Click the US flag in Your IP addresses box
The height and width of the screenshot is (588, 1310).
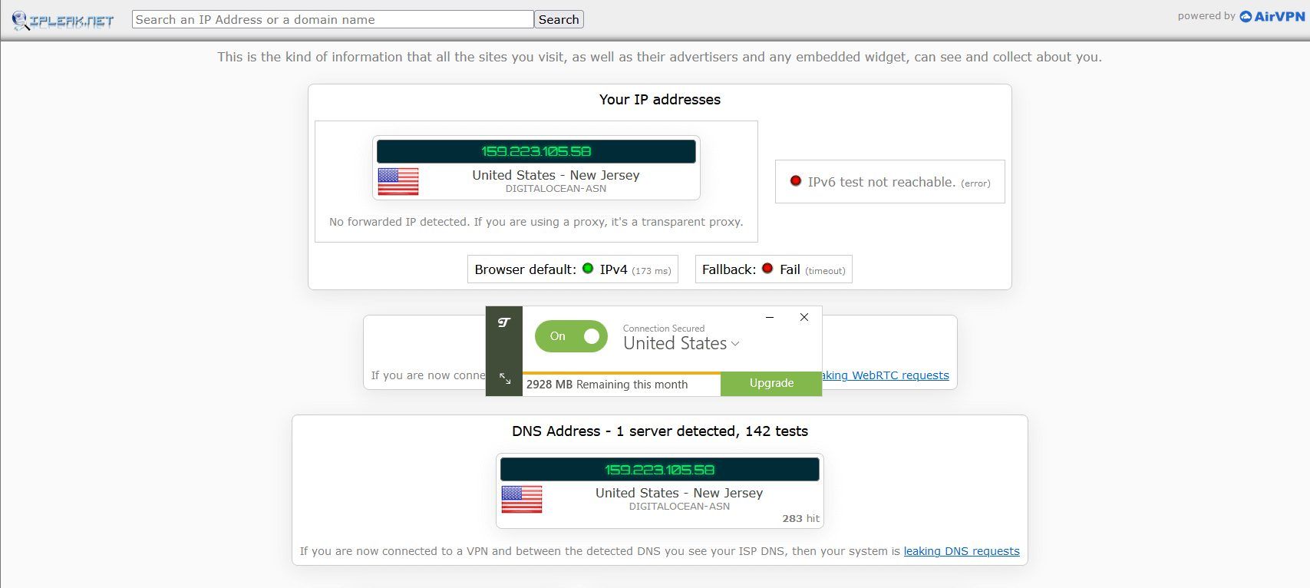398,182
